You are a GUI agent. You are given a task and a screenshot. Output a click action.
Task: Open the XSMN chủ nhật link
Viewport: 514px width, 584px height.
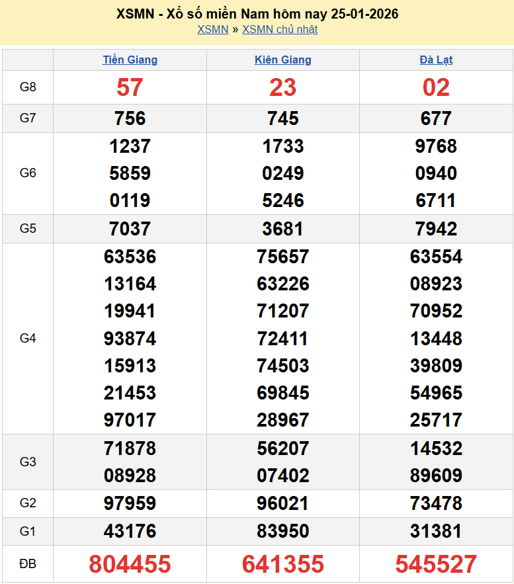pyautogui.click(x=280, y=29)
